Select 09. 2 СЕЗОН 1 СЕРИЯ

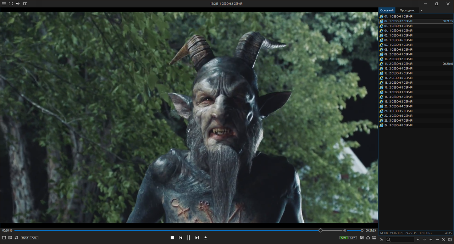point(416,54)
